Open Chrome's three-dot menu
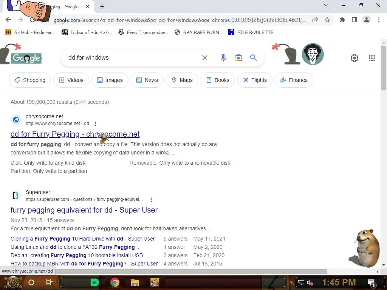Image resolution: width=387 pixels, height=290 pixels. pyautogui.click(x=379, y=20)
